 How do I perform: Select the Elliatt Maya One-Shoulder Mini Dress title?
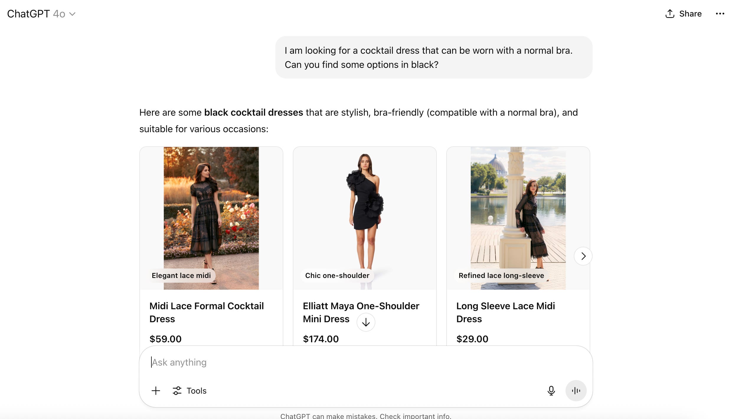(361, 312)
